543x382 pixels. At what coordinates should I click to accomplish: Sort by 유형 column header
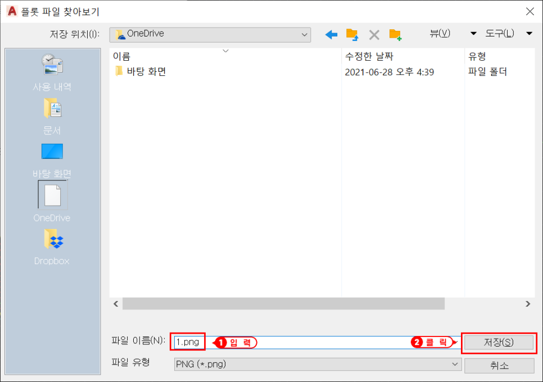click(x=499, y=56)
